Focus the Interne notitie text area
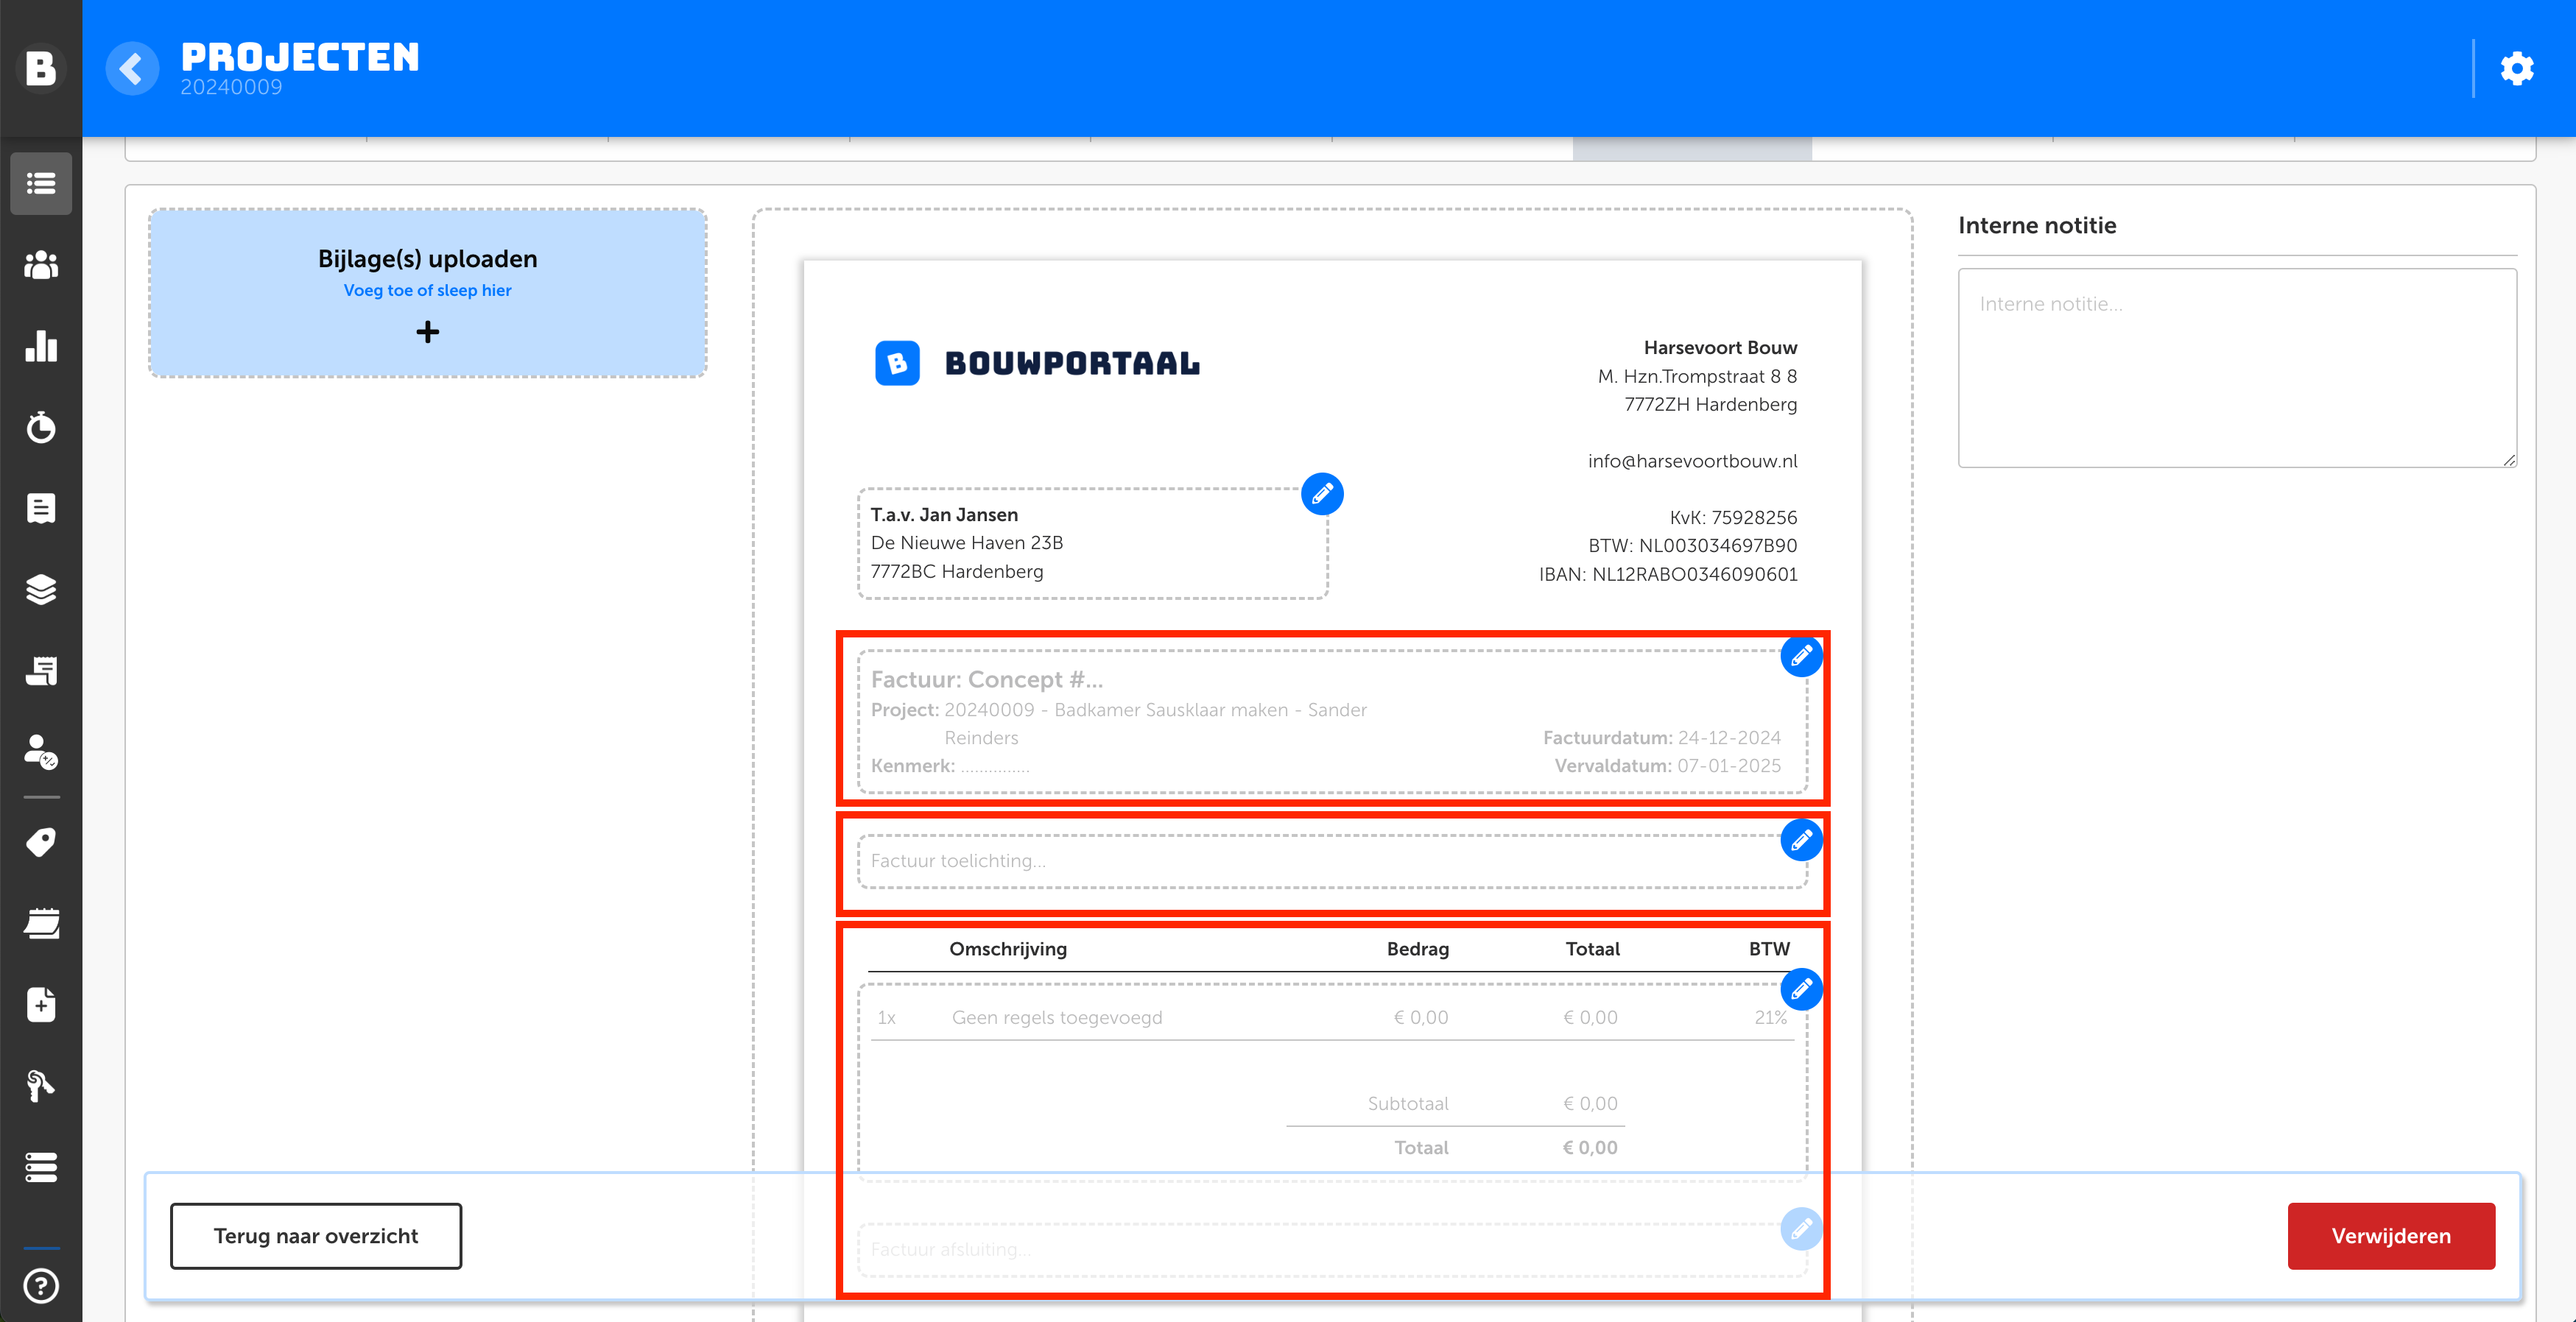This screenshot has height=1322, width=2576. 2236,368
